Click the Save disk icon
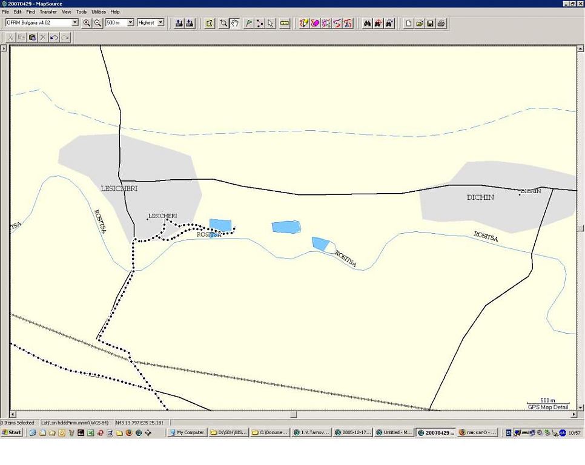Image resolution: width=585 pixels, height=465 pixels. pyautogui.click(x=431, y=23)
